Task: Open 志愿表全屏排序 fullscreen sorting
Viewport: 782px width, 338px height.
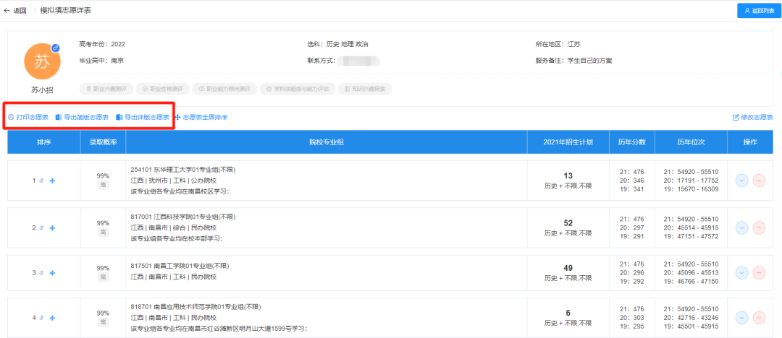Action: point(201,117)
